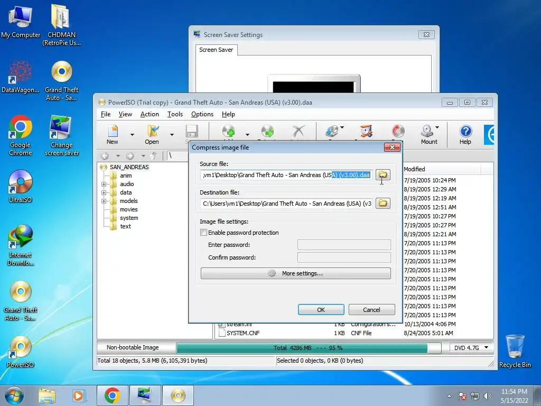Select the movies folder in tree
The image size is (541, 406).
tap(128, 209)
